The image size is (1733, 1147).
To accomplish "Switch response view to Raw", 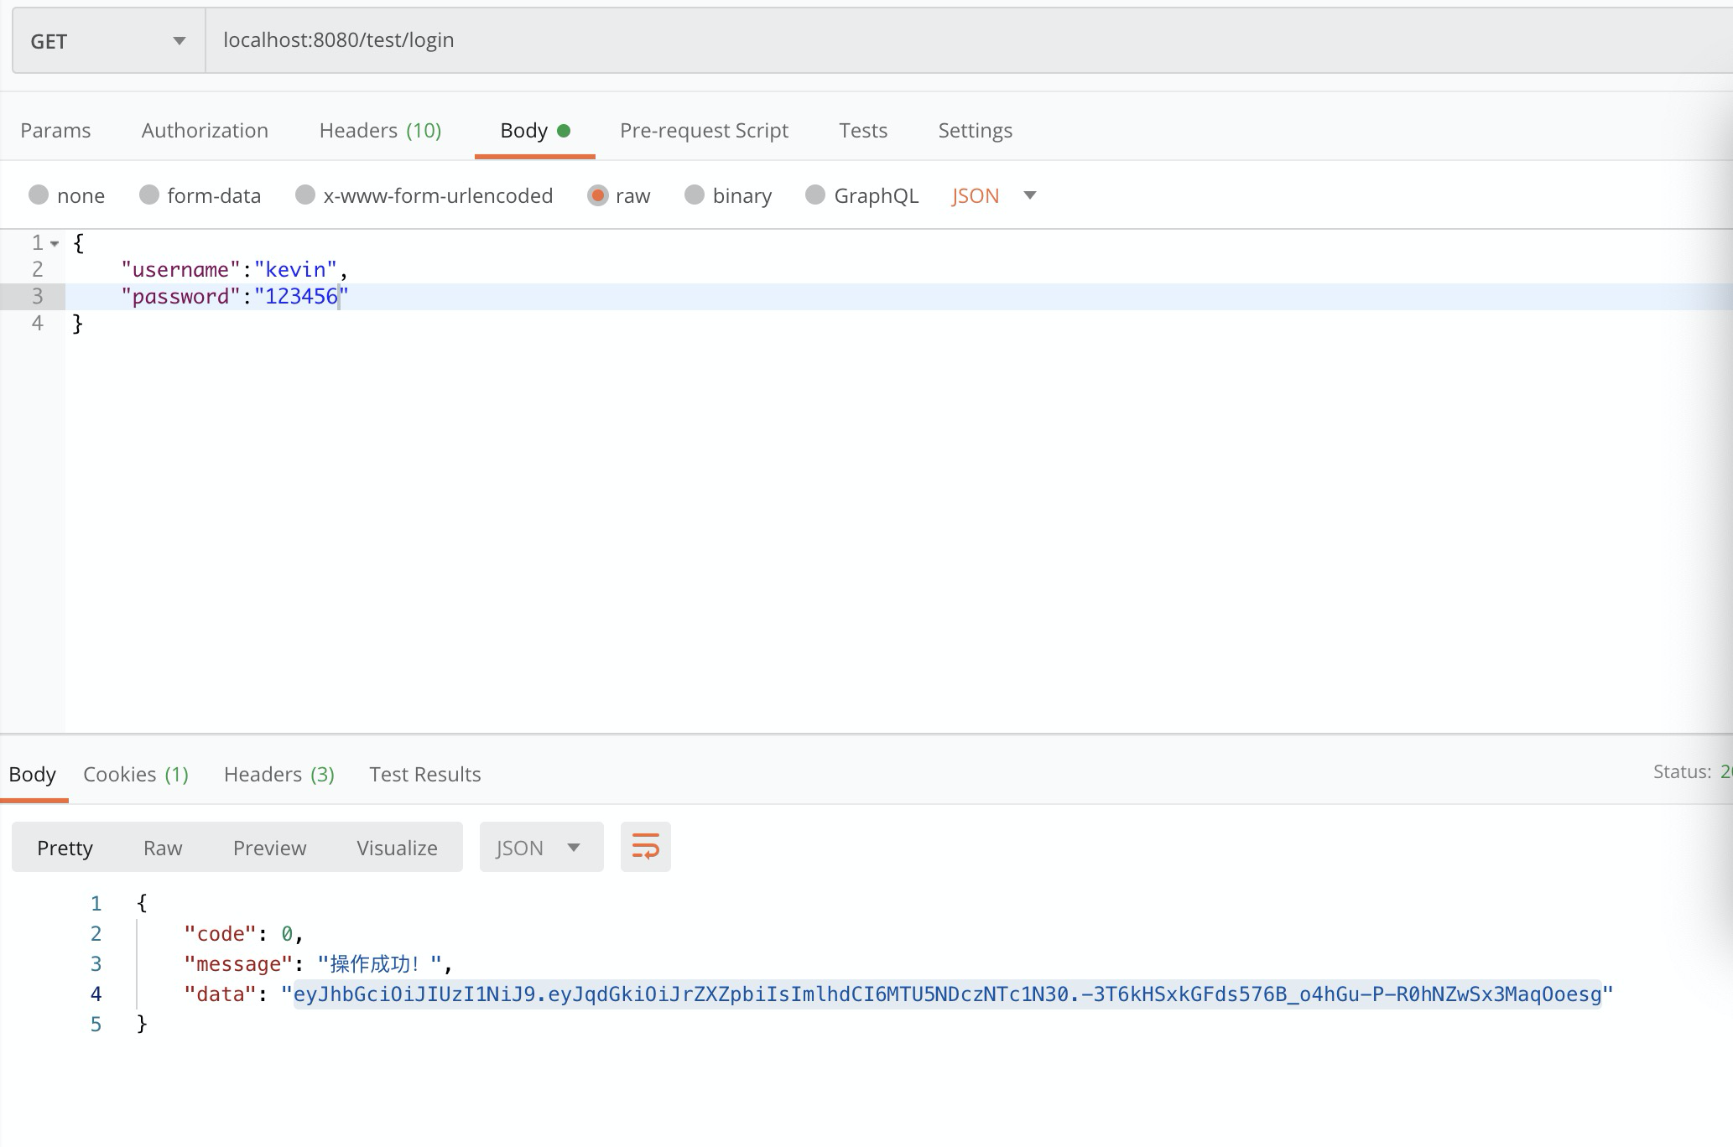I will click(163, 848).
